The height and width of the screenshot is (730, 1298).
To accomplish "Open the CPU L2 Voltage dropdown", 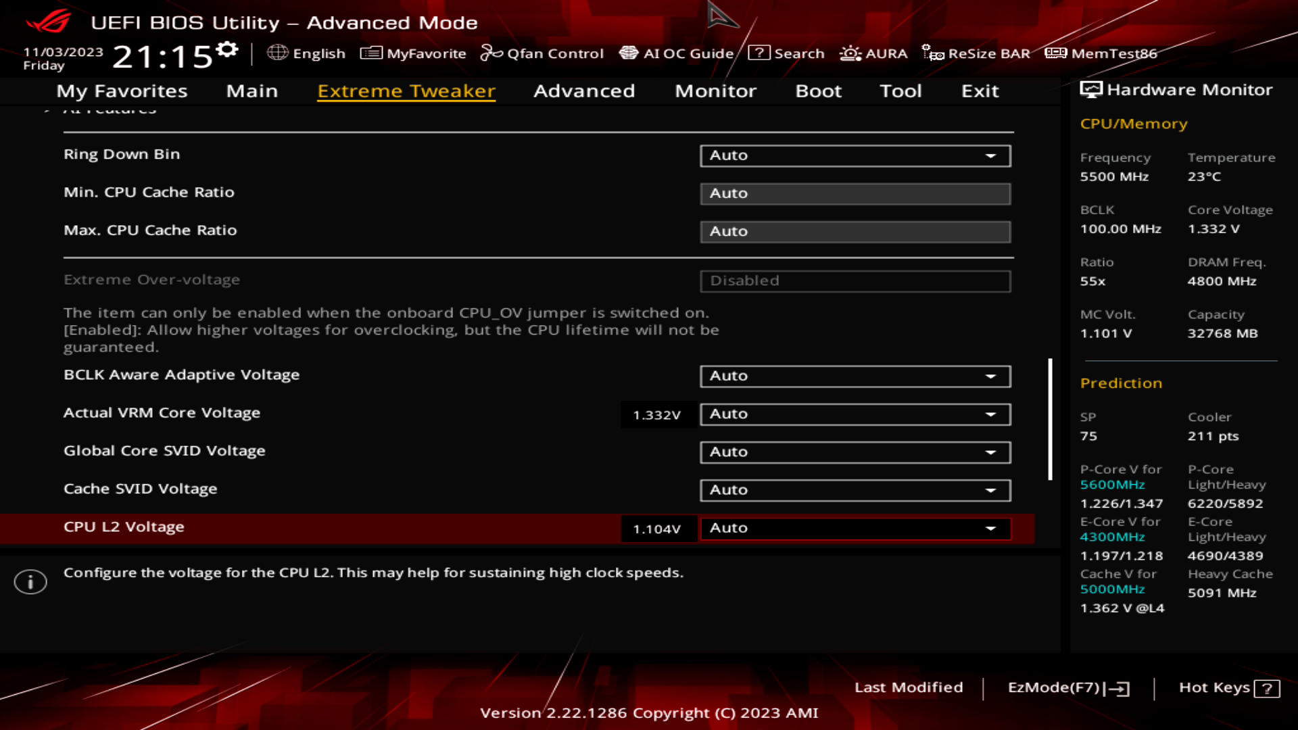I will tap(855, 528).
